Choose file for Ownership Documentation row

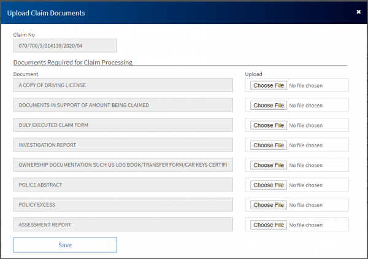coord(268,165)
